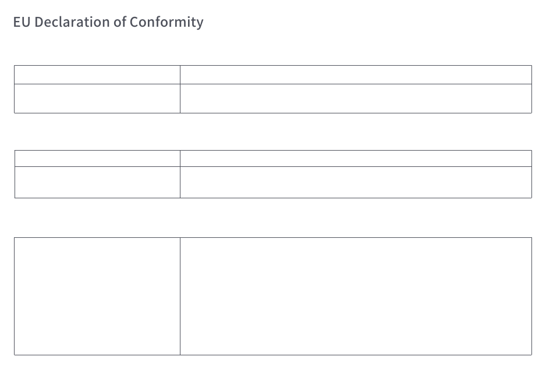Click second table's vertical column divider
Screen dimensions: 553x385
pyautogui.click(x=180, y=174)
